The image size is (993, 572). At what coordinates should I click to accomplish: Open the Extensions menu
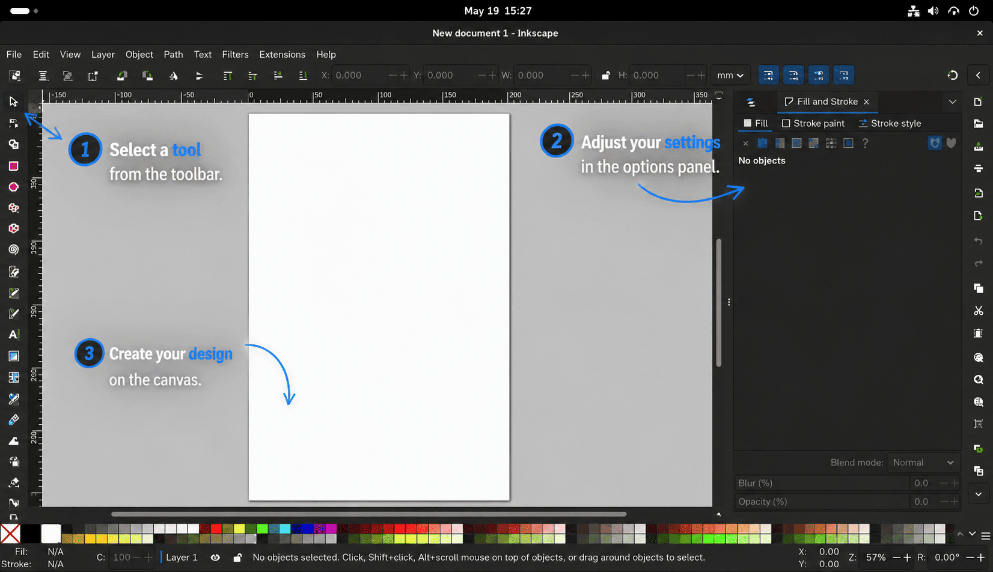tap(283, 54)
